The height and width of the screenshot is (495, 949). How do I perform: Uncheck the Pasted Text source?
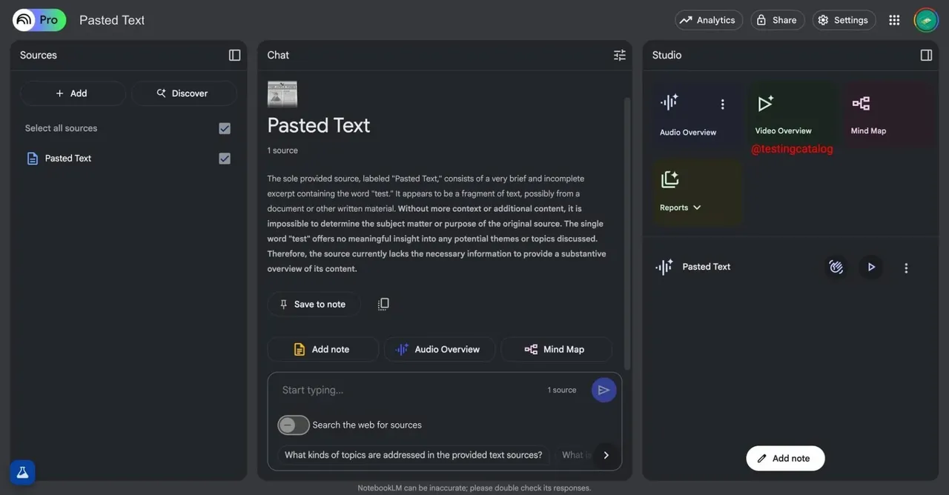pos(224,158)
